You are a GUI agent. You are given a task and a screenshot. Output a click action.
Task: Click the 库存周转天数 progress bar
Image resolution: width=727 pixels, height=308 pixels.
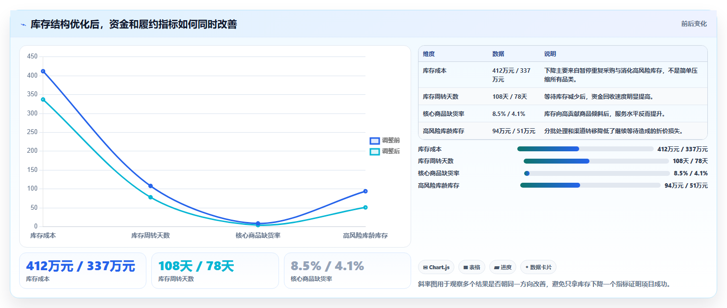pyautogui.click(x=596, y=161)
